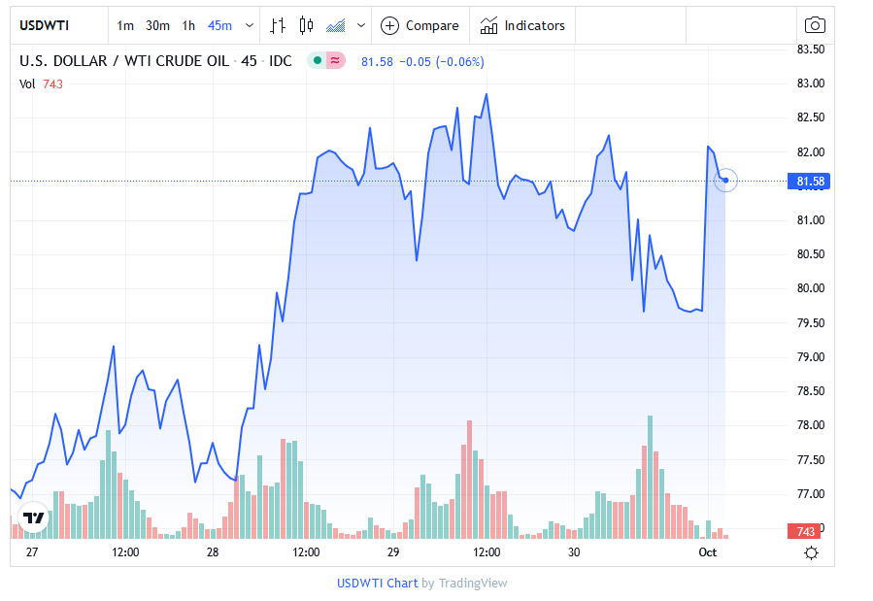Screen dimensions: 873x601
Task: Click the 80.00 price axis value
Action: (x=811, y=288)
